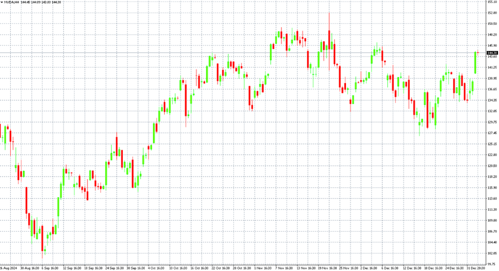The width and height of the screenshot is (499, 271).
Task: Click the 129.75 price scale label
Action: 491,122
